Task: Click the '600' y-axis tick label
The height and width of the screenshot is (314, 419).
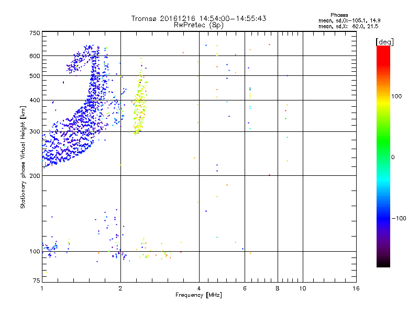Action: [x=35, y=56]
